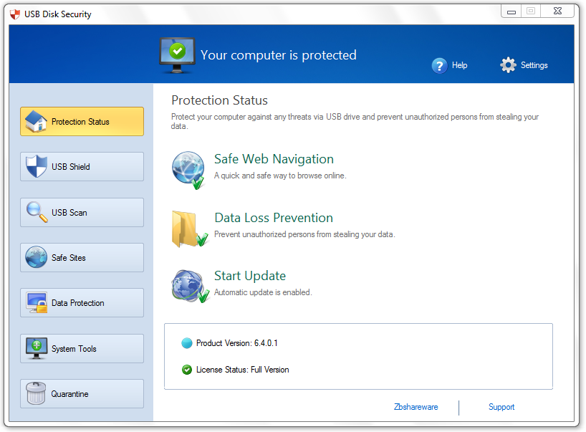This screenshot has width=586, height=432.
Task: Visit the Zbshareware link
Action: [416, 407]
